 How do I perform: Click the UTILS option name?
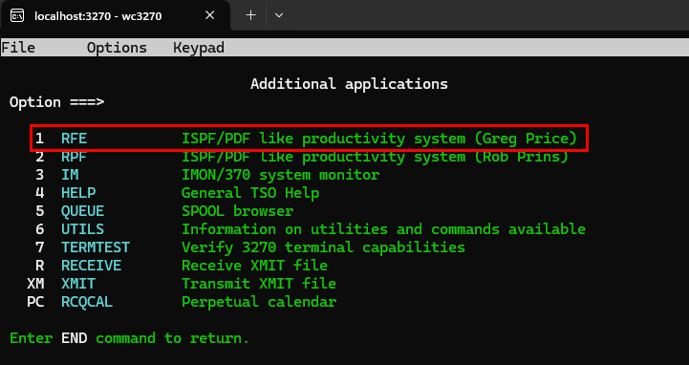(x=82, y=229)
